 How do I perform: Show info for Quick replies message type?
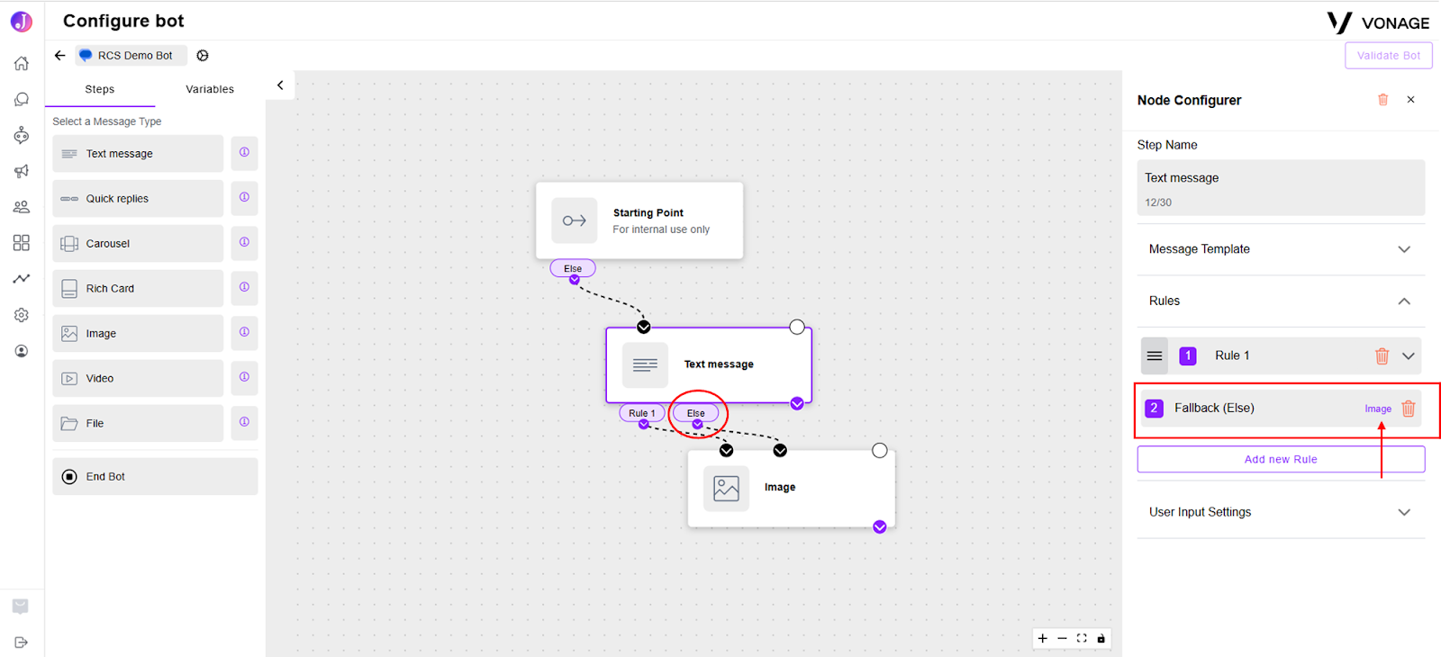pyautogui.click(x=244, y=198)
